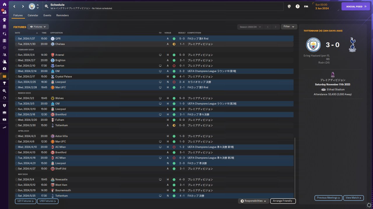The height and width of the screenshot is (209, 373).
Task: Open U18 Fixtures
Action: [48, 201]
